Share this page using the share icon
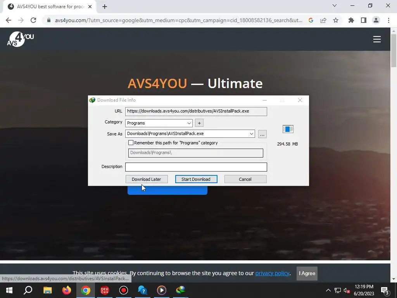 click(x=323, y=20)
